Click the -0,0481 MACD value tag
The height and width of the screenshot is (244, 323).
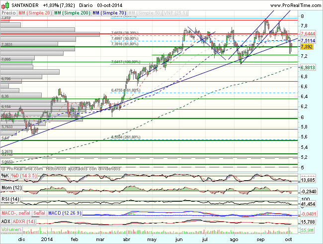pos(308,214)
